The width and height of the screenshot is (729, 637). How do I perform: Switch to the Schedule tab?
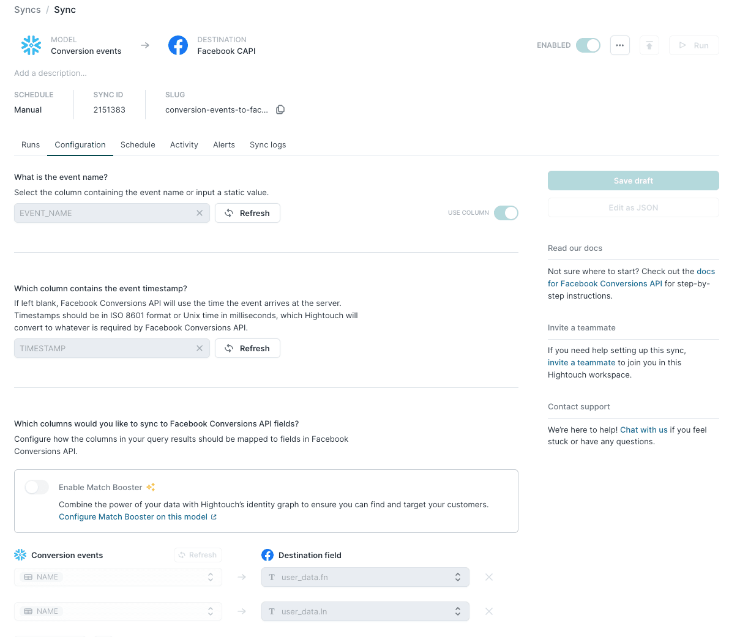click(138, 144)
